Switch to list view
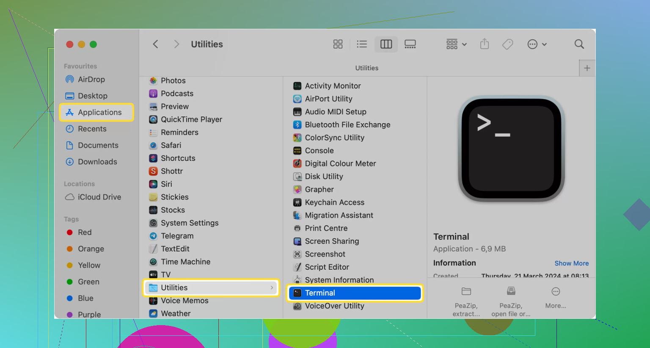 [x=362, y=44]
